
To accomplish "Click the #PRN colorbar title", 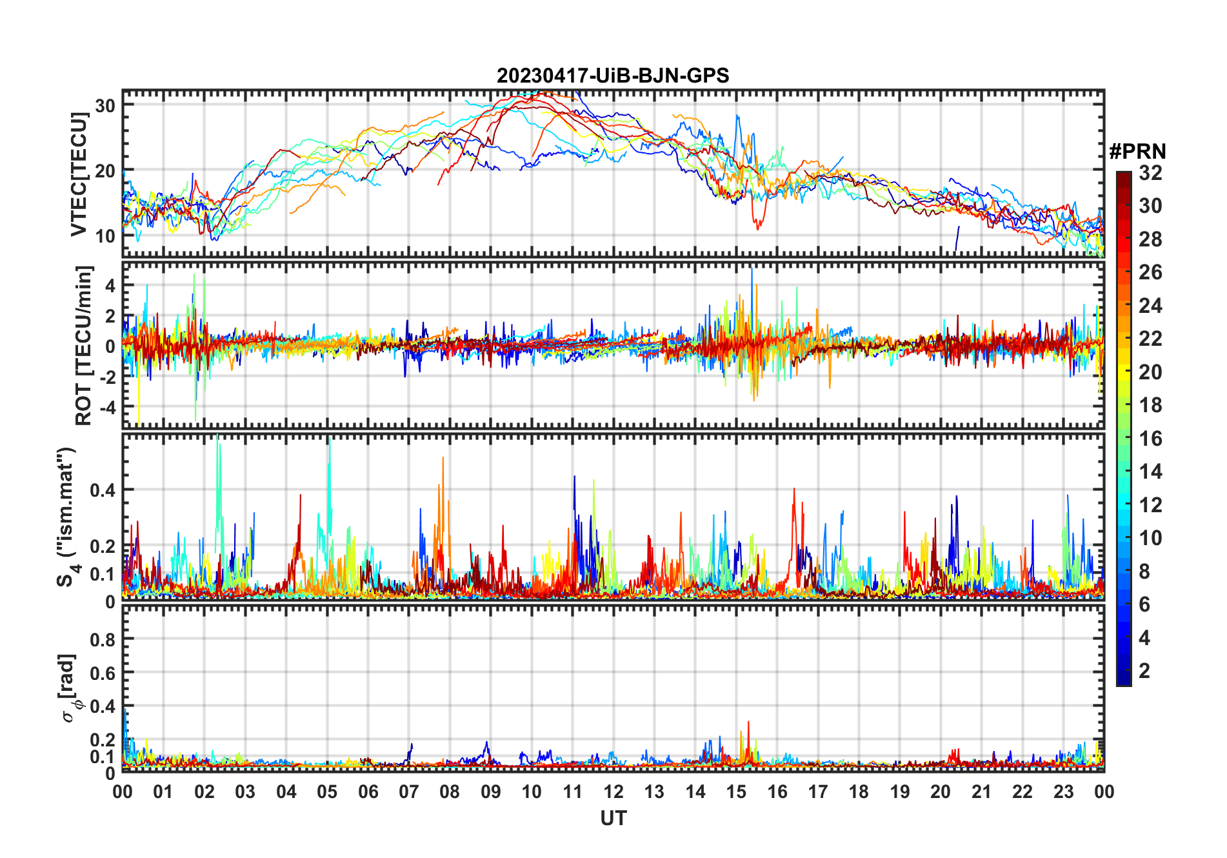I will pos(1138,152).
